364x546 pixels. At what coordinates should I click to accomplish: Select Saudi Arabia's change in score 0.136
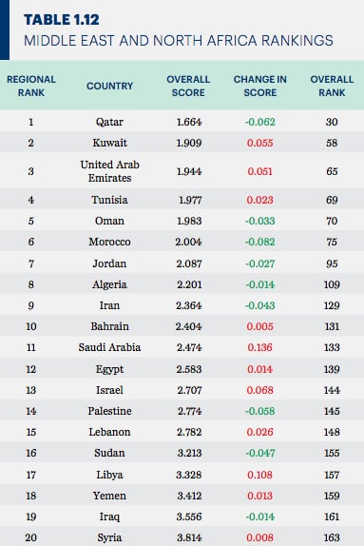click(x=260, y=347)
